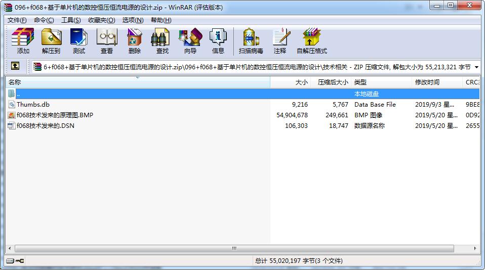Click the 本地磁盘 label in top row
The width and height of the screenshot is (485, 270).
pos(366,94)
